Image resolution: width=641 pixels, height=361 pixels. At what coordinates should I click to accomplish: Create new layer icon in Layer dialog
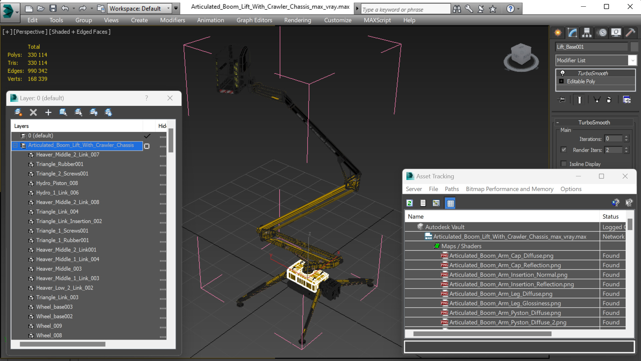[x=18, y=113]
